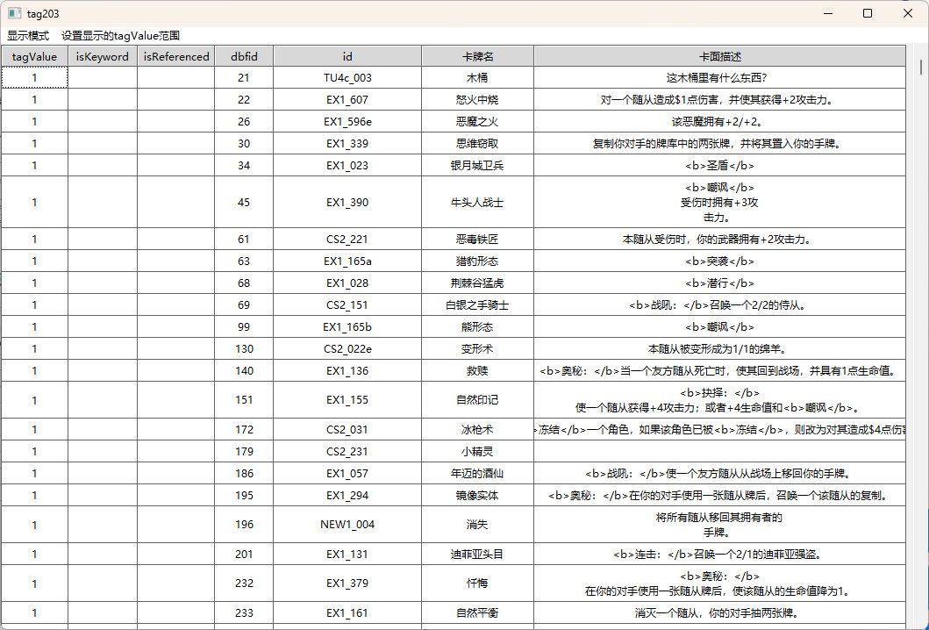929x630 pixels.
Task: Select the 救赎 card name cell
Action: (477, 370)
